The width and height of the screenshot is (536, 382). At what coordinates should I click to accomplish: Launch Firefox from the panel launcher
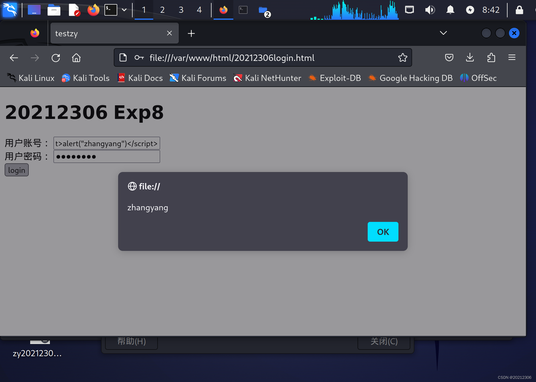93,10
